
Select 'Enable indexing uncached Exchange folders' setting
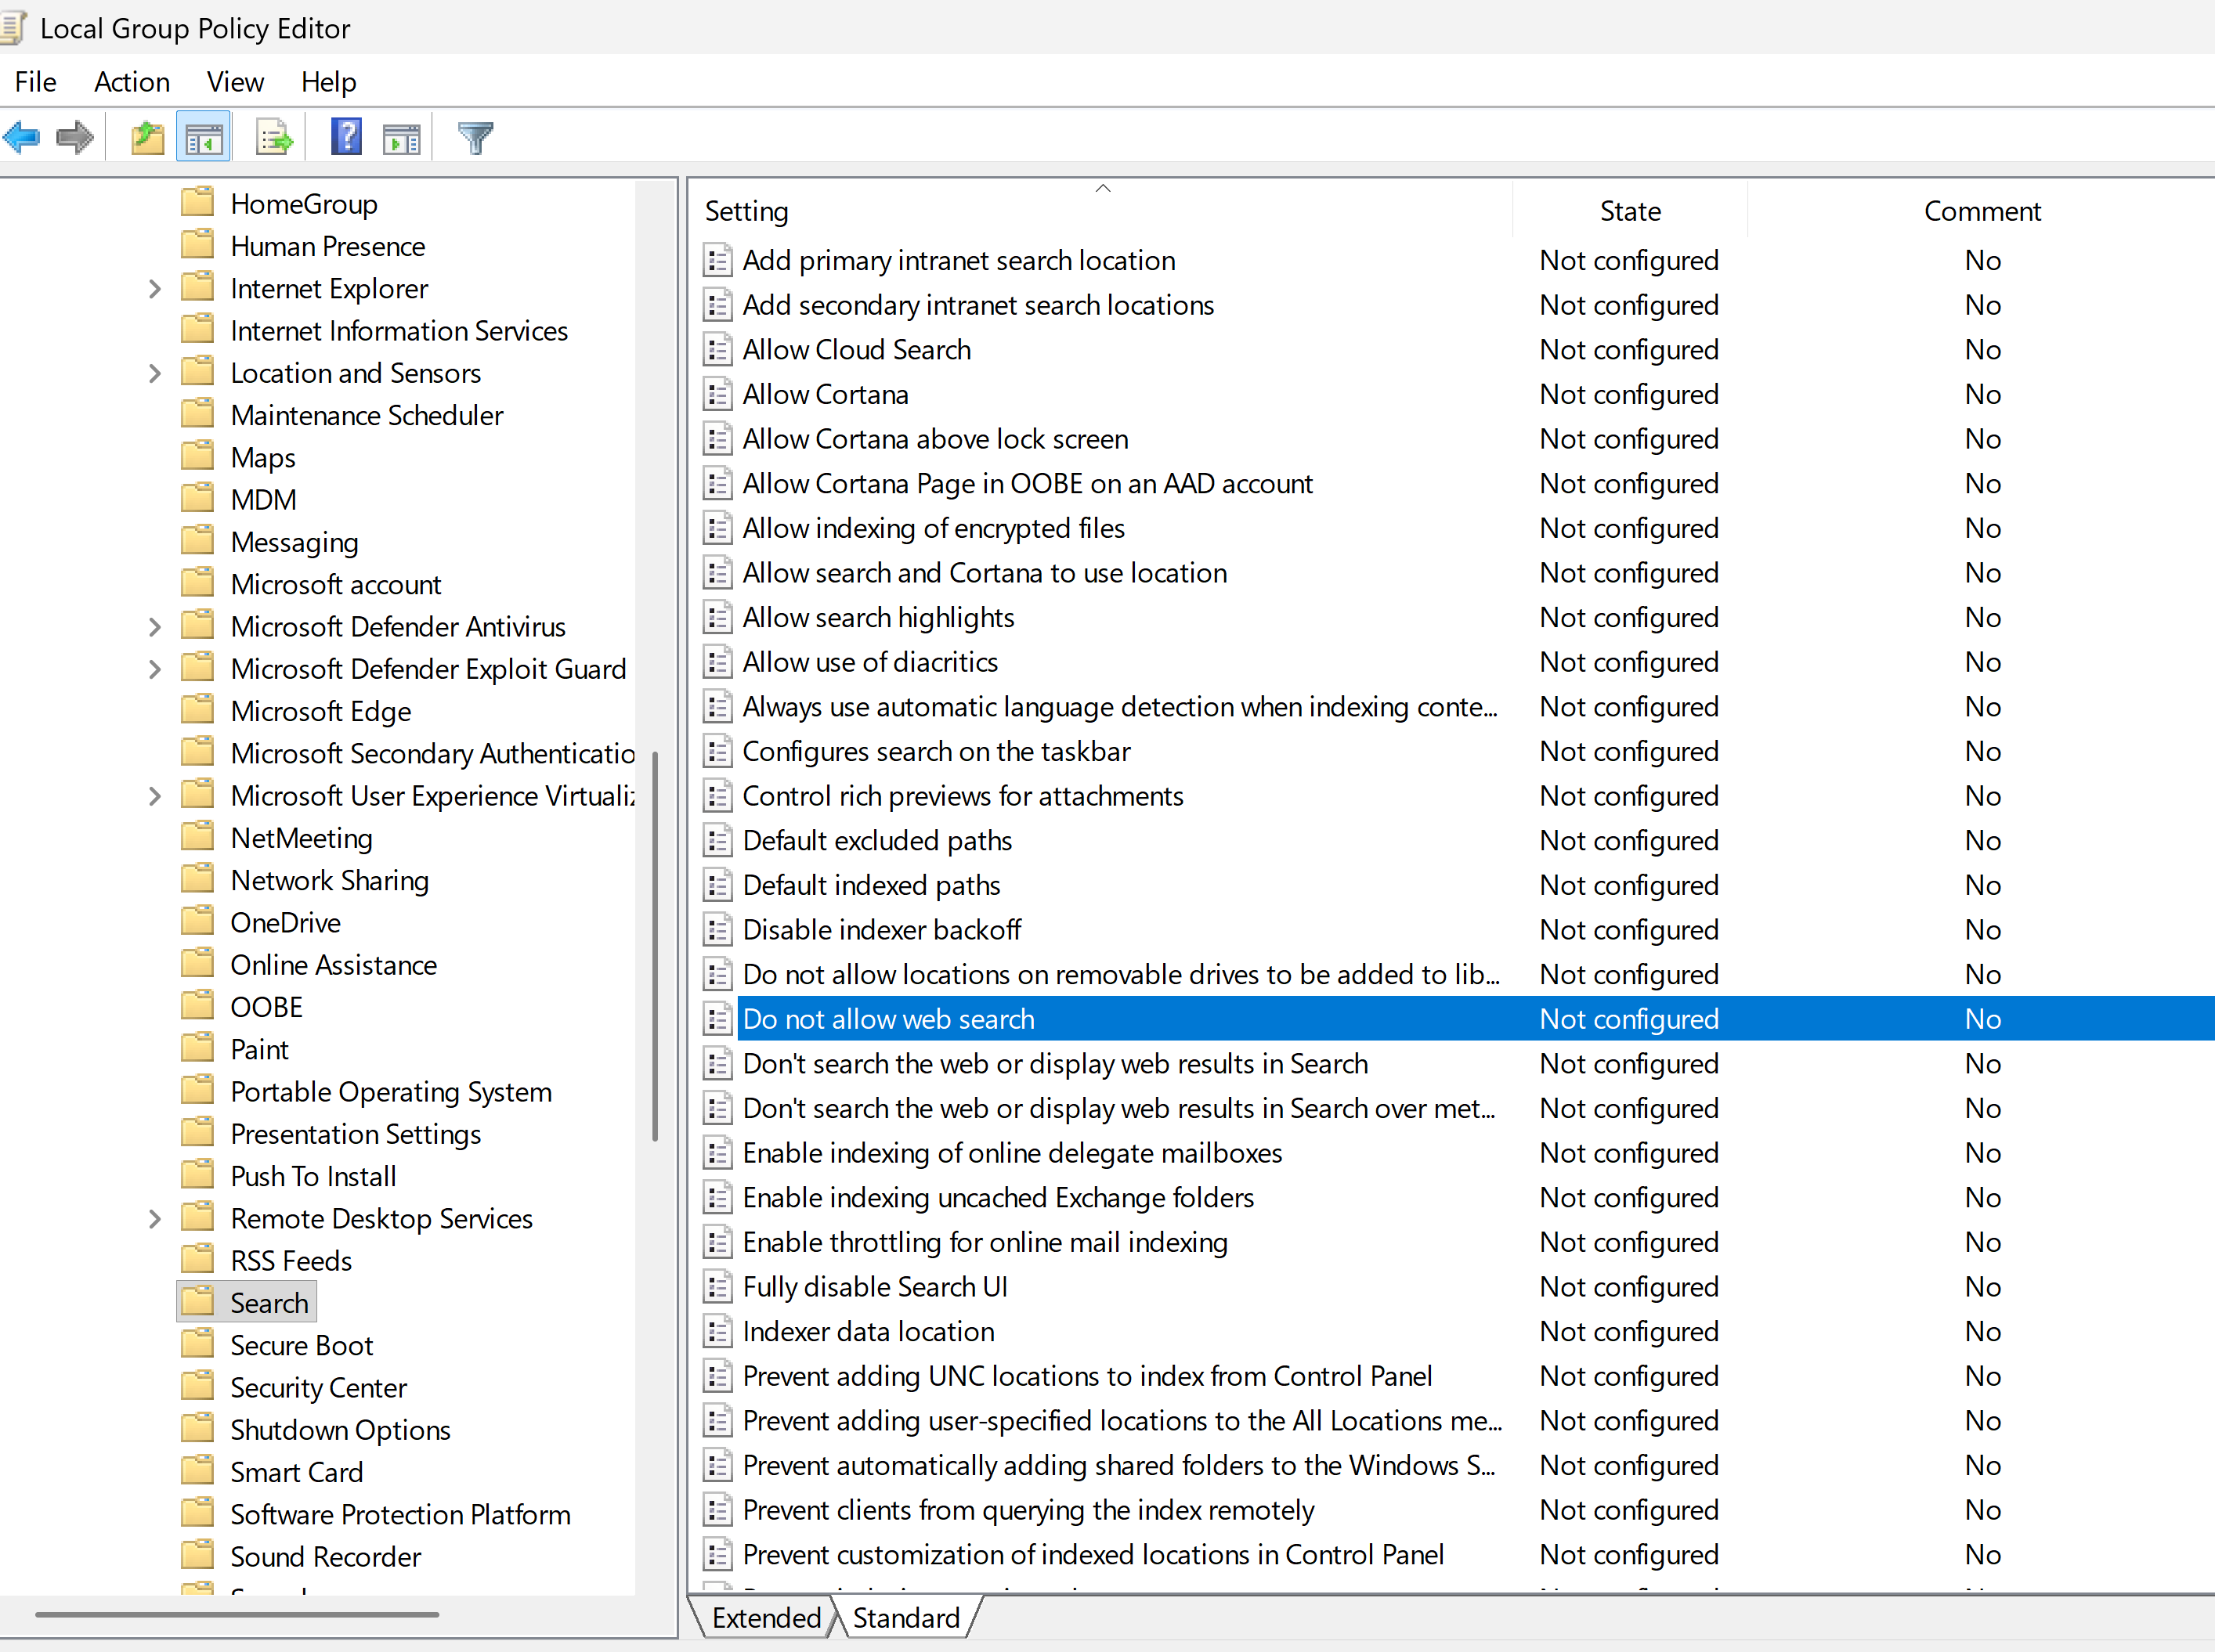coord(997,1198)
